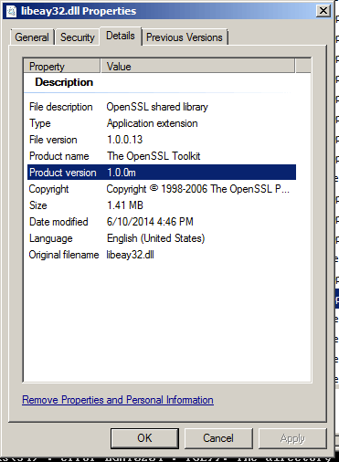This screenshot has width=339, height=462.
Task: Click the Property column header
Action: pos(62,67)
